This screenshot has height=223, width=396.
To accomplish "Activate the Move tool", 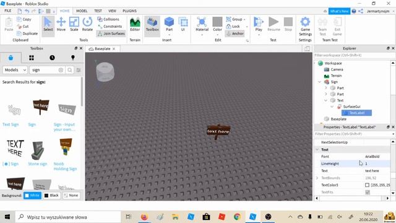I will pyautogui.click(x=61, y=25).
